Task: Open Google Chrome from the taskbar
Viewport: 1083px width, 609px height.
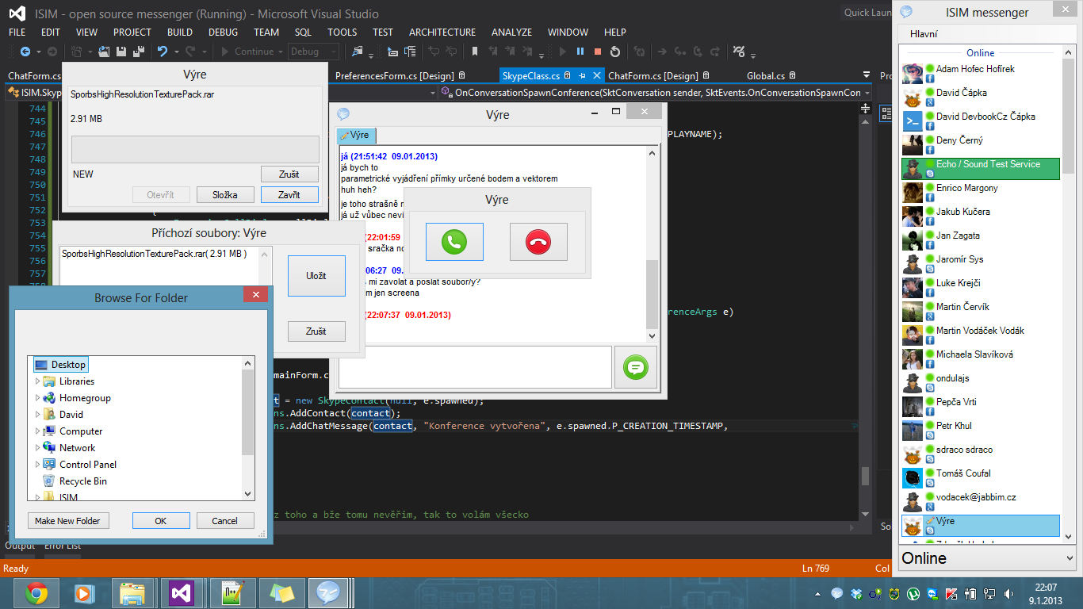Action: point(36,592)
